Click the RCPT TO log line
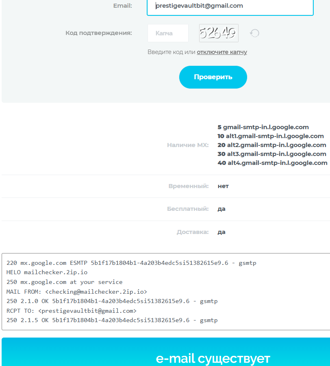The width and height of the screenshot is (330, 366). click(x=72, y=311)
